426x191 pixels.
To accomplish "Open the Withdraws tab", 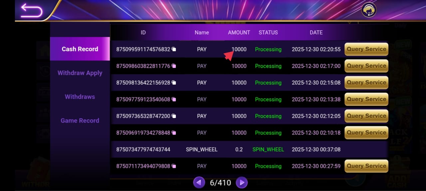I will click(80, 97).
